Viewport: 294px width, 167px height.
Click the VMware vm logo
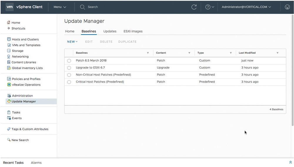coord(10,7)
